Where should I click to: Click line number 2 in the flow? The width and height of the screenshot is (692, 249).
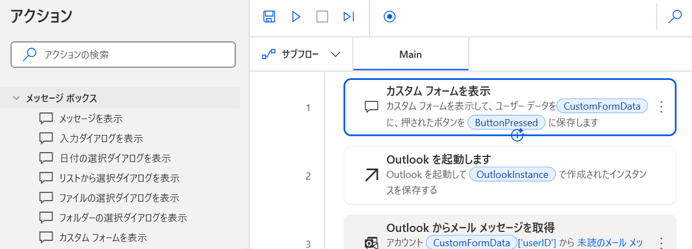coord(309,176)
